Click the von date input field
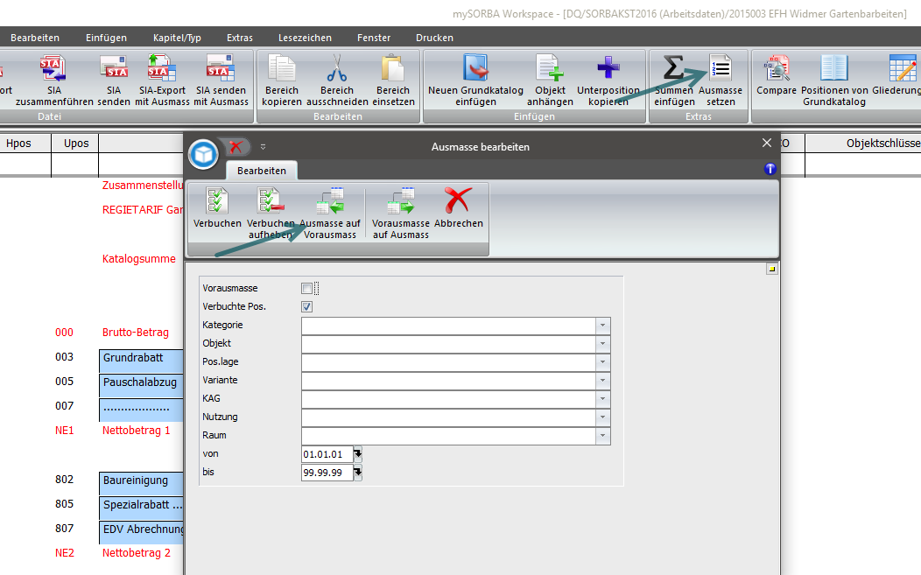The width and height of the screenshot is (921, 575). click(x=327, y=454)
